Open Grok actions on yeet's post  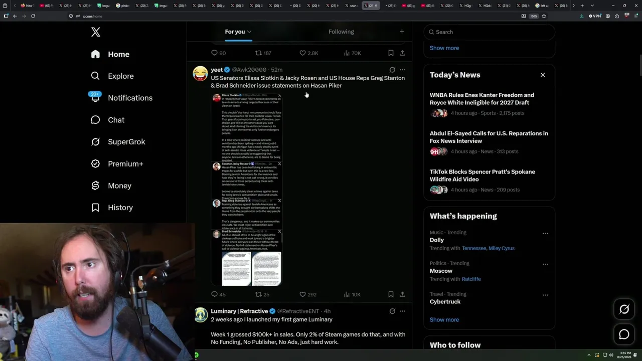tap(392, 70)
